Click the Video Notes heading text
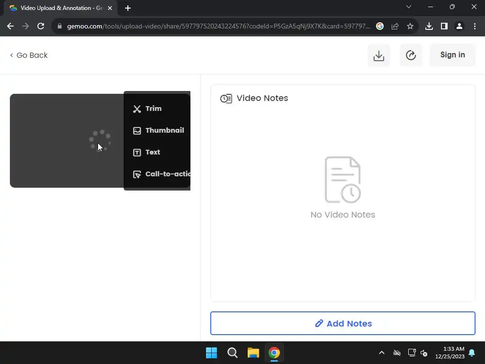This screenshot has height=364, width=485. (x=262, y=98)
